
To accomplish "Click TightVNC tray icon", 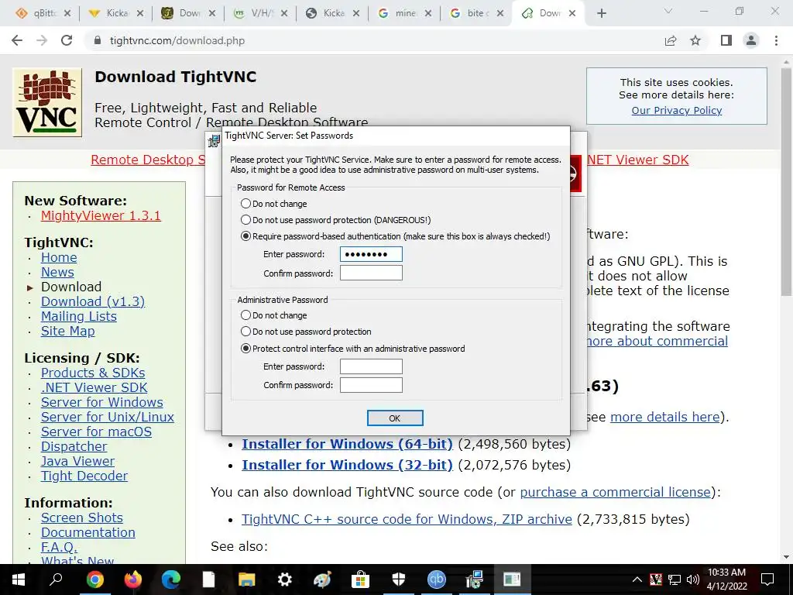I will click(655, 580).
